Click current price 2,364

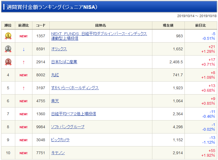point(178,114)
